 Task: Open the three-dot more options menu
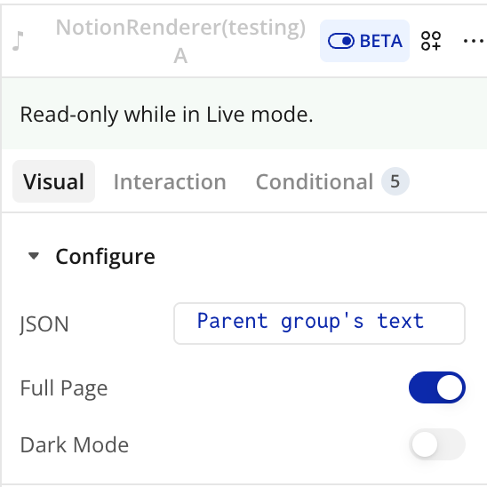click(x=474, y=41)
